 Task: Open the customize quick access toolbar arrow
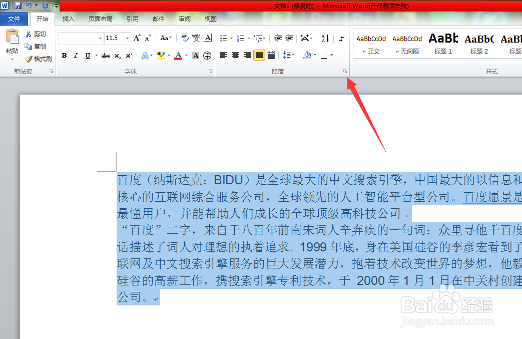pos(56,6)
